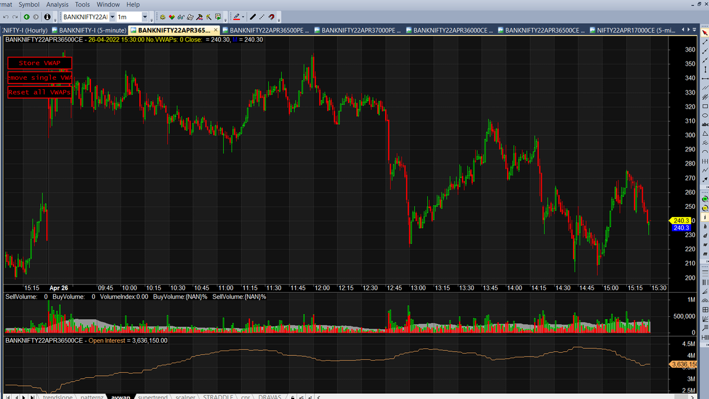Screen dimensions: 709x399
Task: Click the Remove single VWAP button
Action: 40,77
